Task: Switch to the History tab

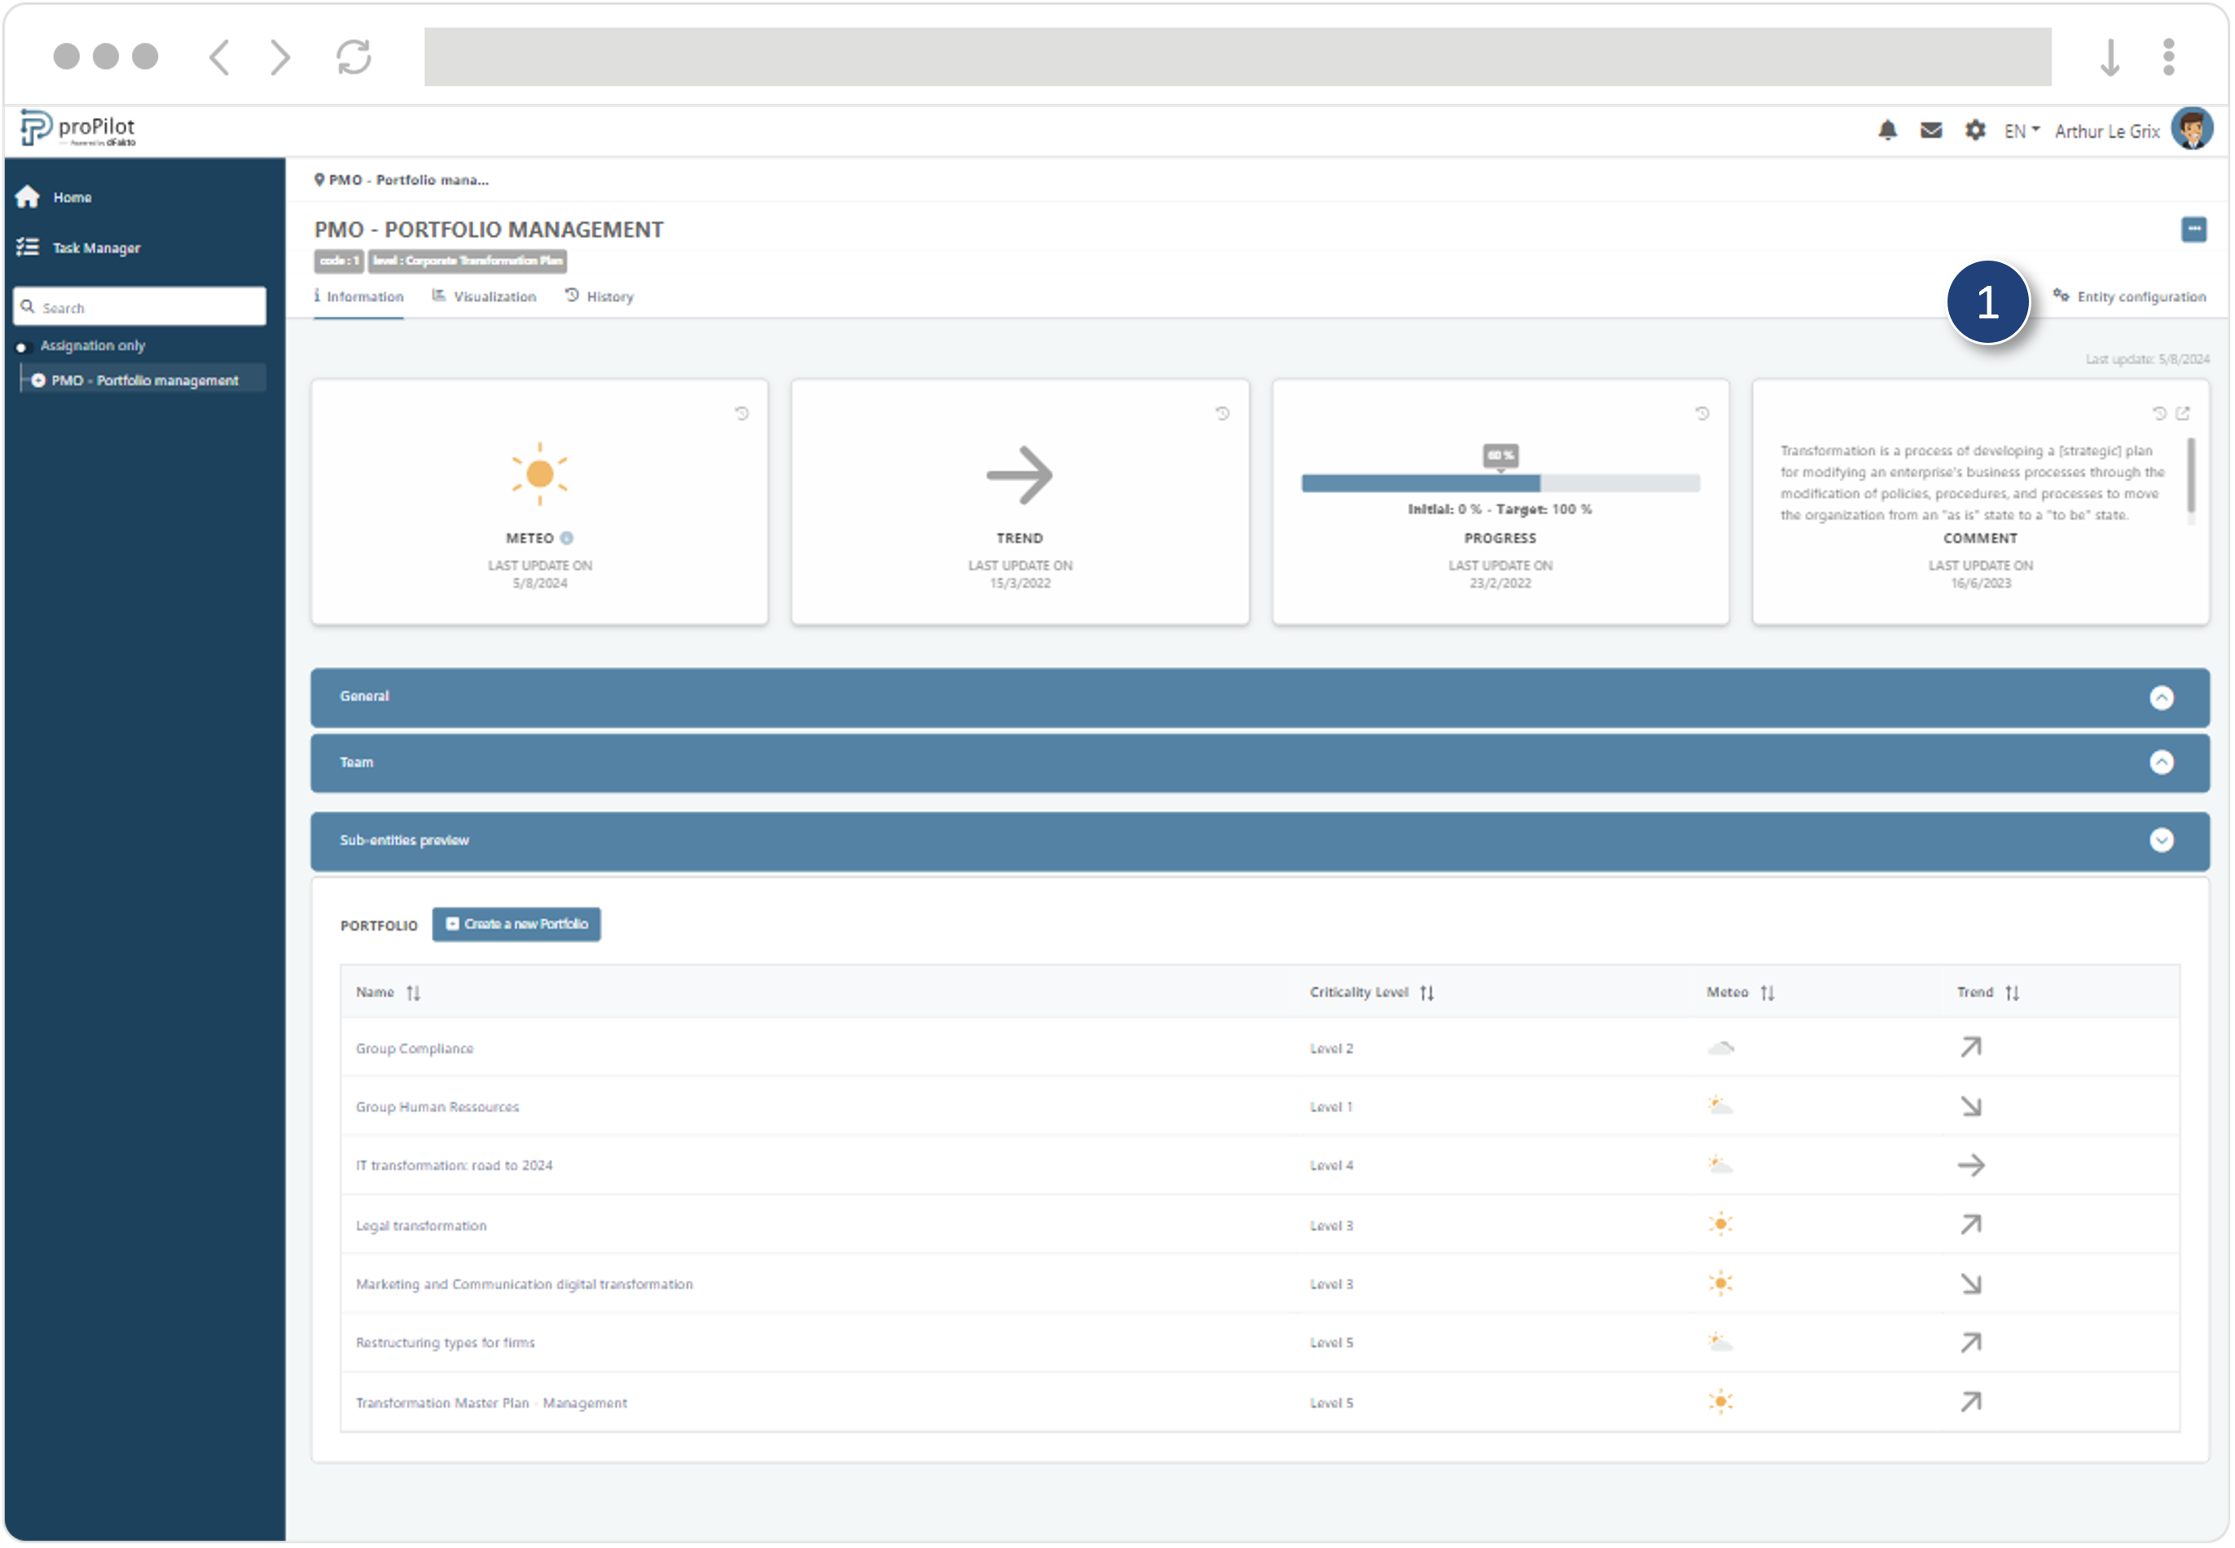Action: point(599,296)
